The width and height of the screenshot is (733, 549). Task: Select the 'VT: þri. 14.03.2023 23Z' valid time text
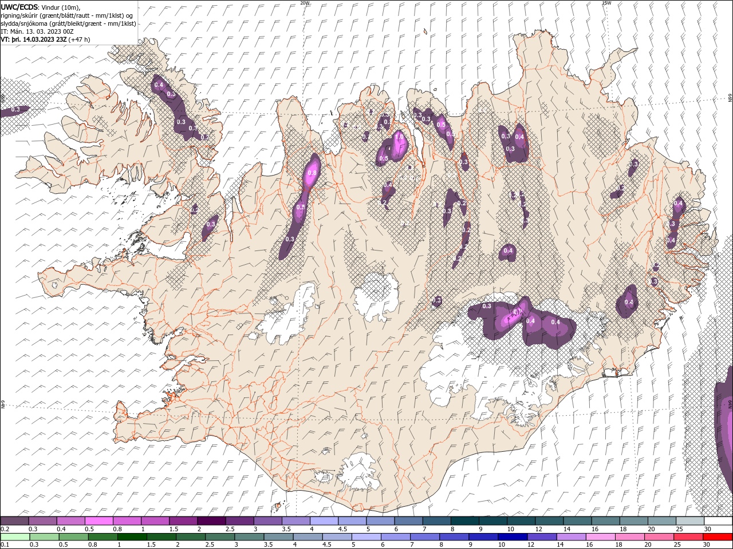click(x=34, y=39)
